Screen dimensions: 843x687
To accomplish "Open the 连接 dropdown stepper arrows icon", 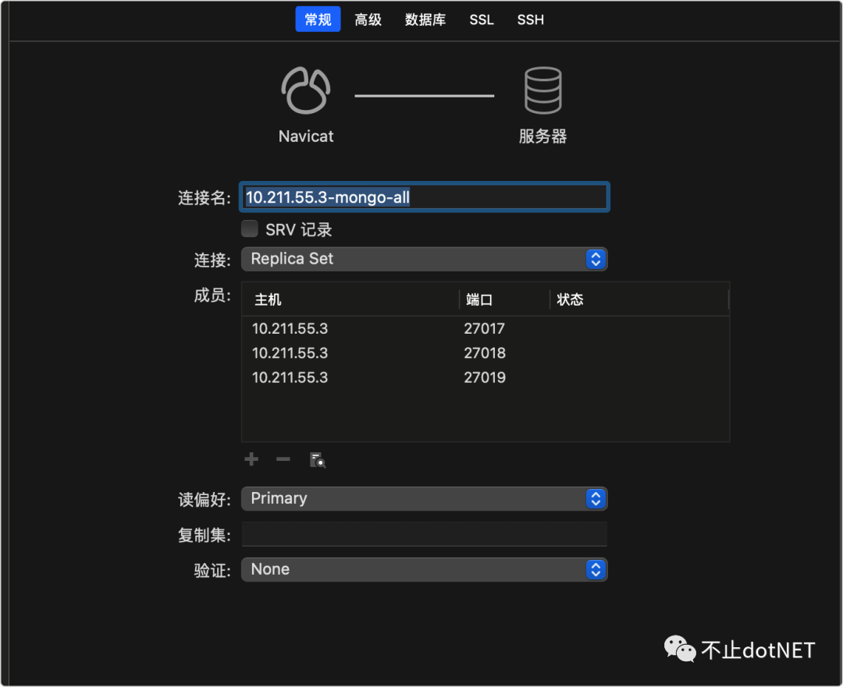I will tap(595, 259).
